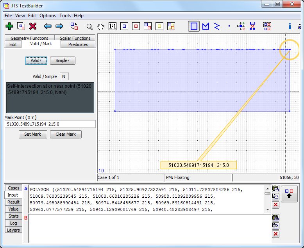
Task: Open the Help menu
Action: 79,16
